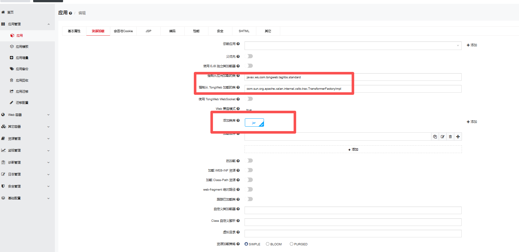The width and height of the screenshot is (519, 252).
Task: Click the help icon beside 资源加载策略
Action: tap(238, 244)
